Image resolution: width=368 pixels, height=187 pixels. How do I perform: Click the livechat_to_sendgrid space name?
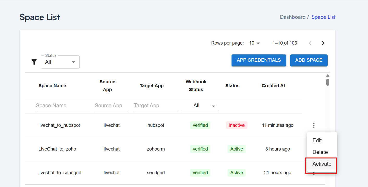pos(60,173)
